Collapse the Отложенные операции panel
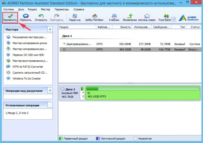Image resolution: width=203 pixels, height=143 pixels. pos(50,105)
